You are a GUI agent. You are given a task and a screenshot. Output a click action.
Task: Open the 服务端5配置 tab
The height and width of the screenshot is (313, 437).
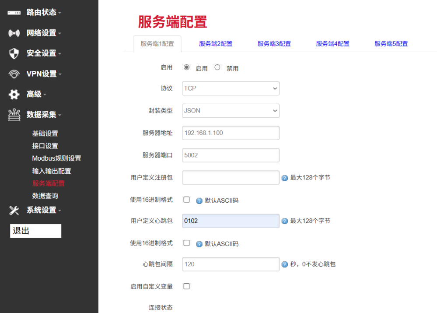(x=391, y=44)
